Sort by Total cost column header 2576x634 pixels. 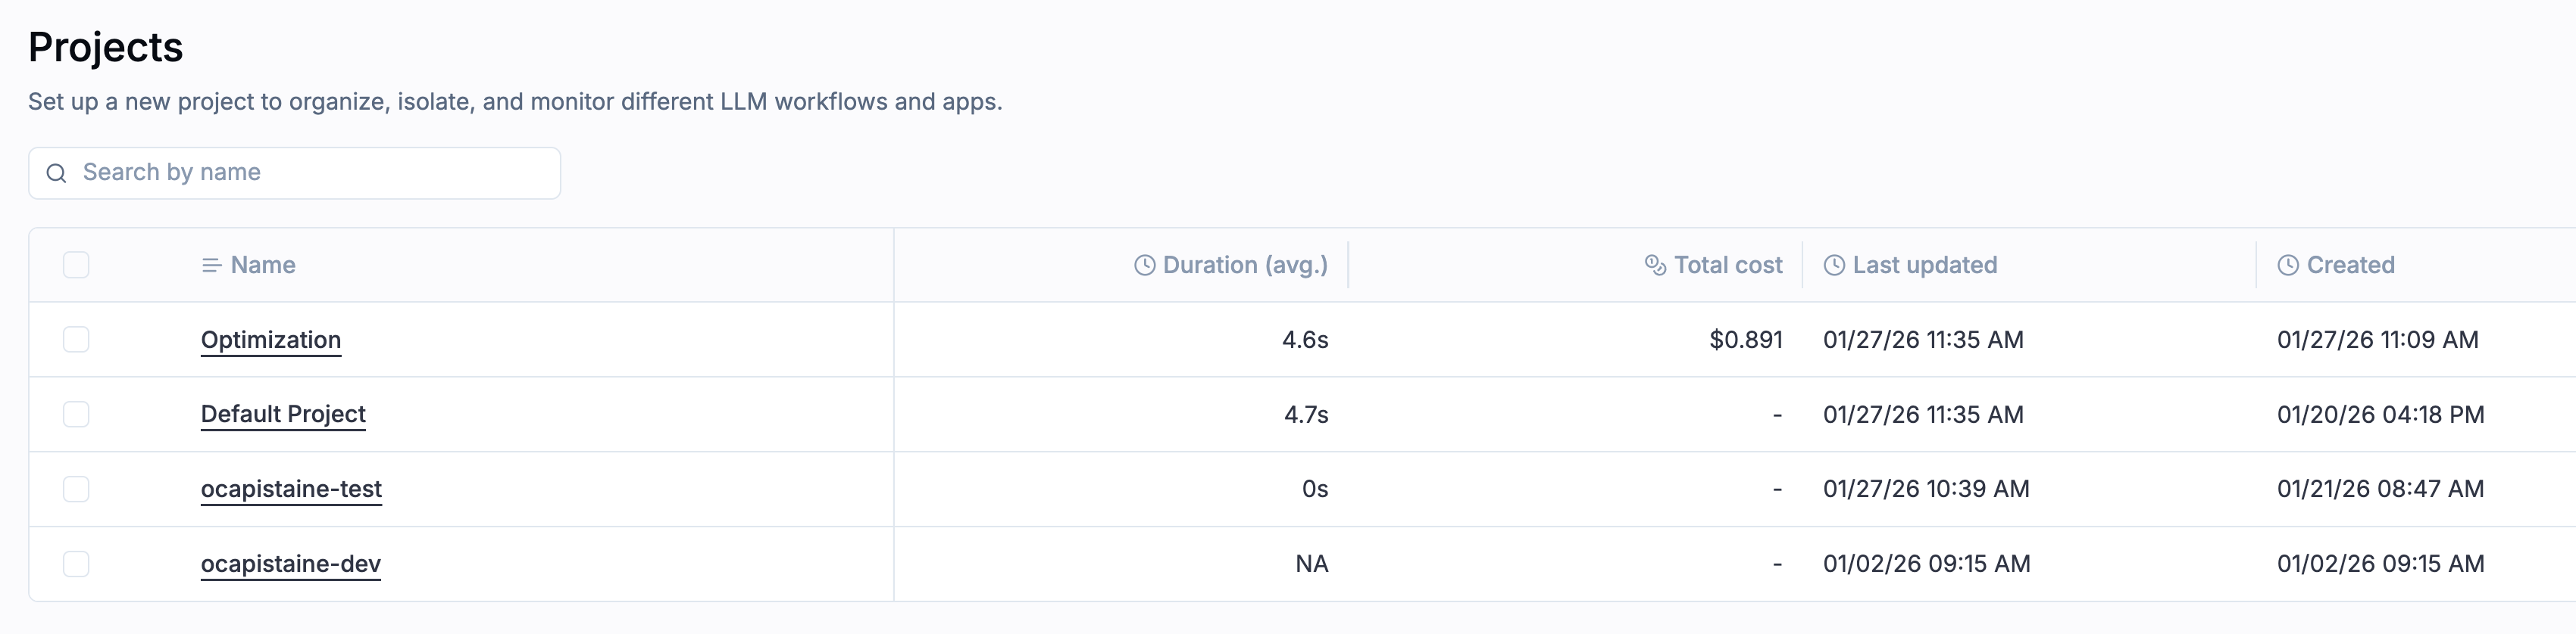click(1728, 266)
